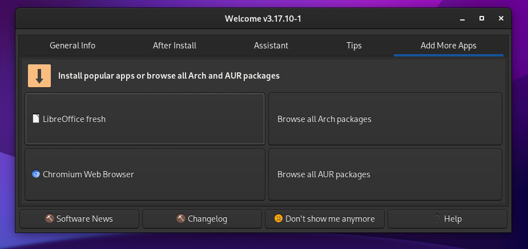Screen dimensions: 528x249
Task: Install Chromium Web Browser
Action: [x=145, y=174]
